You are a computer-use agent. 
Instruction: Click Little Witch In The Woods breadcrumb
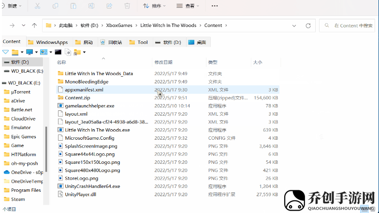[168, 25]
